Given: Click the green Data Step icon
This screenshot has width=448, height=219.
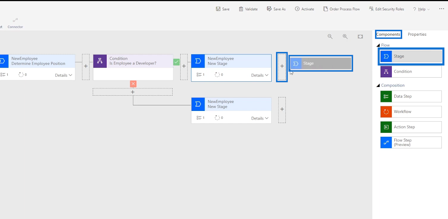Looking at the screenshot, I should (x=386, y=96).
